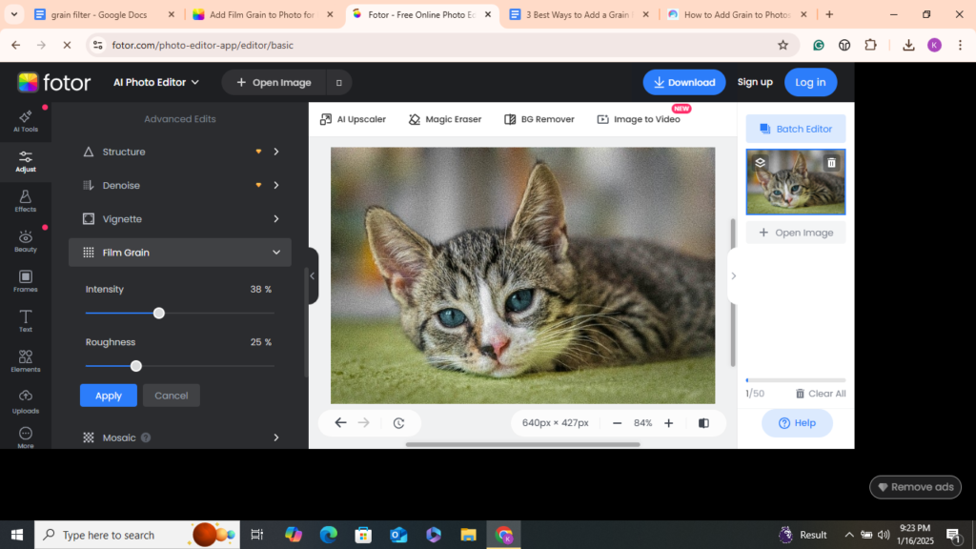This screenshot has width=976, height=549.
Task: Expand the Mosaic effect options
Action: coord(179,437)
